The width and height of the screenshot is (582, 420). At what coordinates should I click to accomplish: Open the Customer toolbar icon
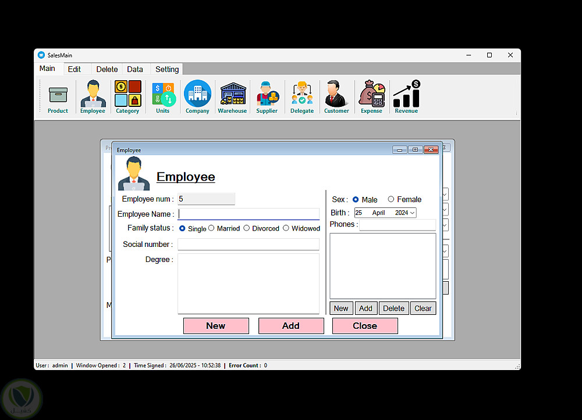336,98
